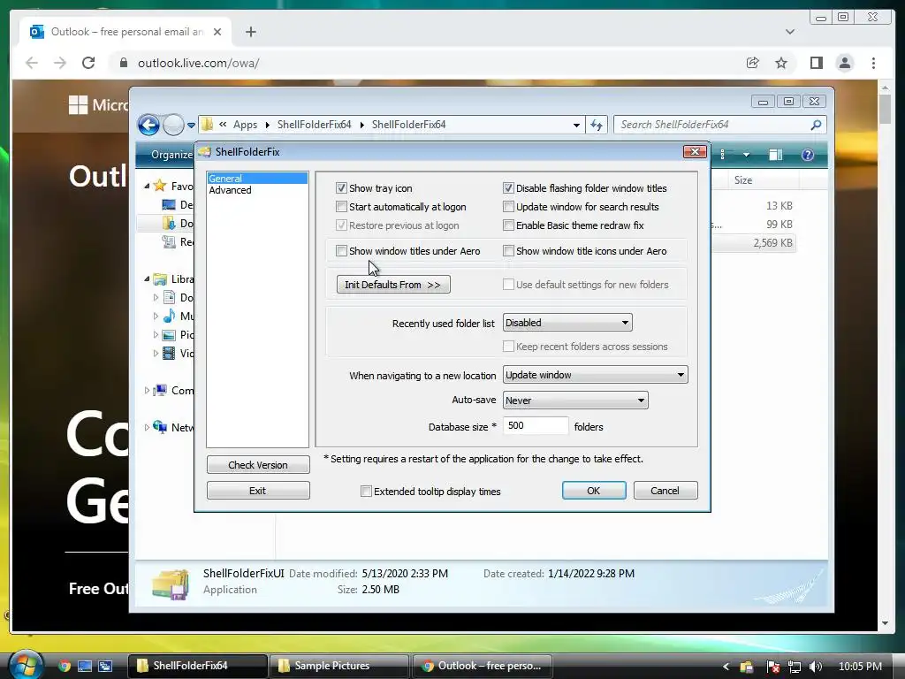
Task: Open the Explorer view options dropdown arrow
Action: 746,155
